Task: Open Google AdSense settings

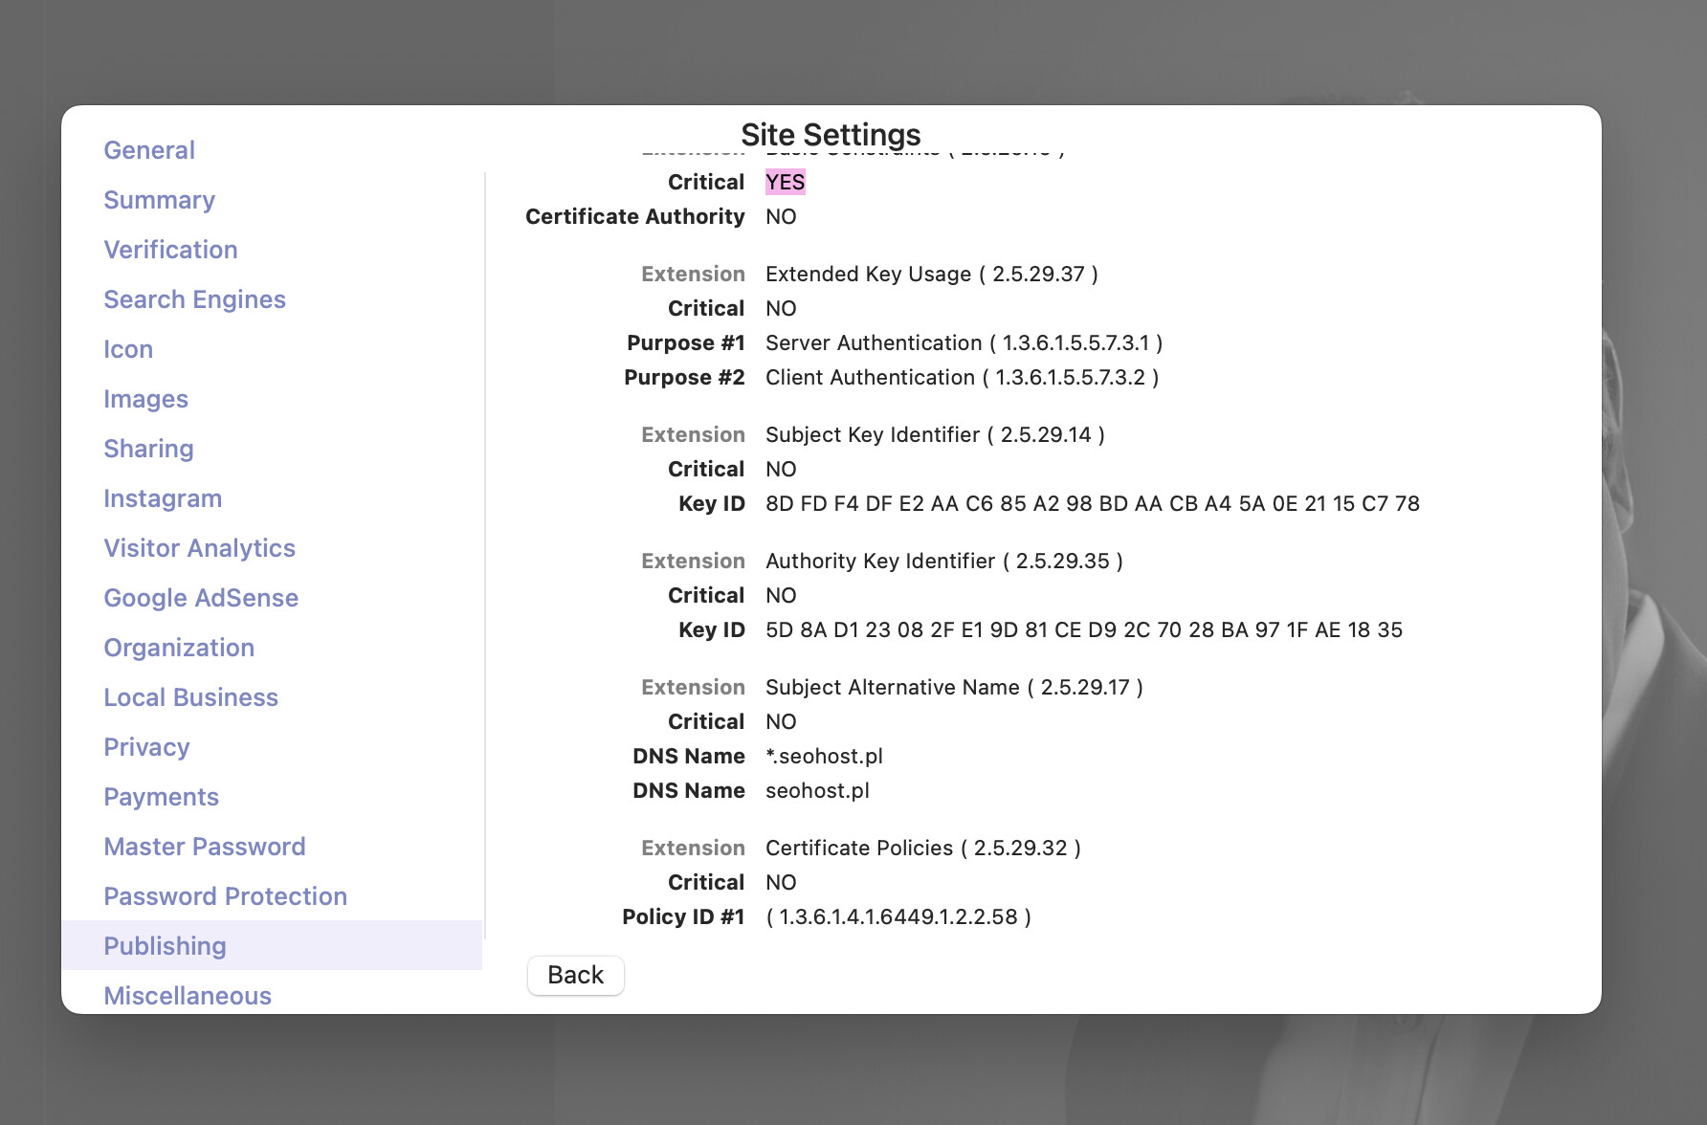Action: click(x=201, y=598)
